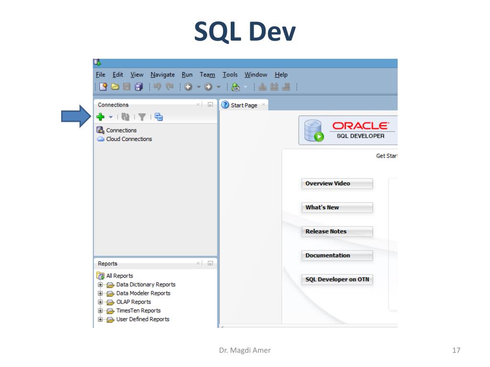Click the What's New button
490x367 pixels.
(337, 207)
